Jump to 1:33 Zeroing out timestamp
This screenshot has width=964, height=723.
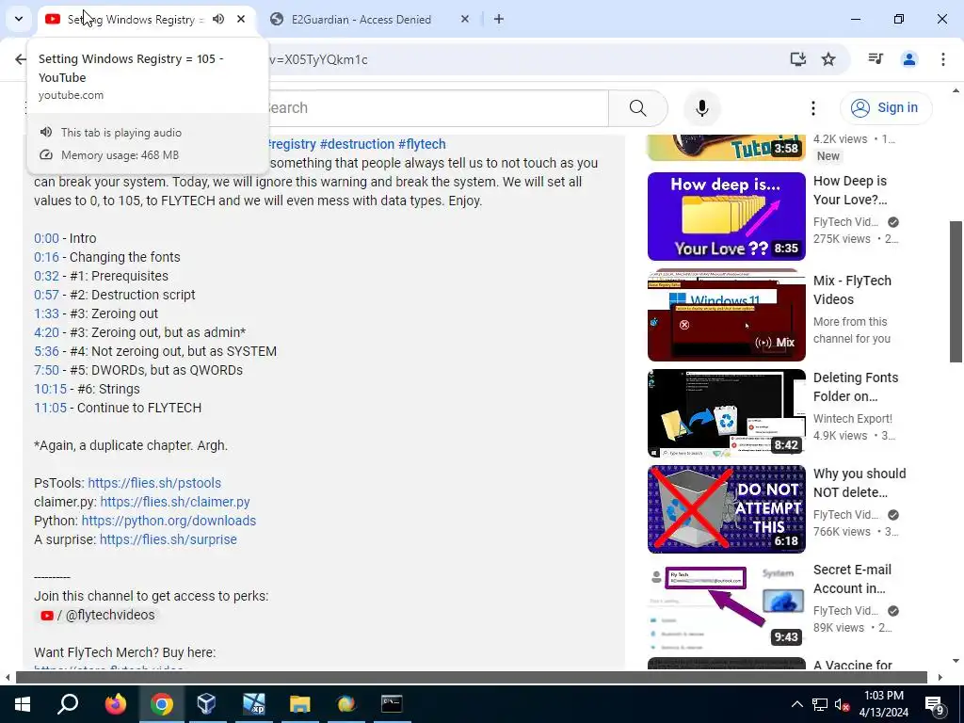[x=47, y=313]
